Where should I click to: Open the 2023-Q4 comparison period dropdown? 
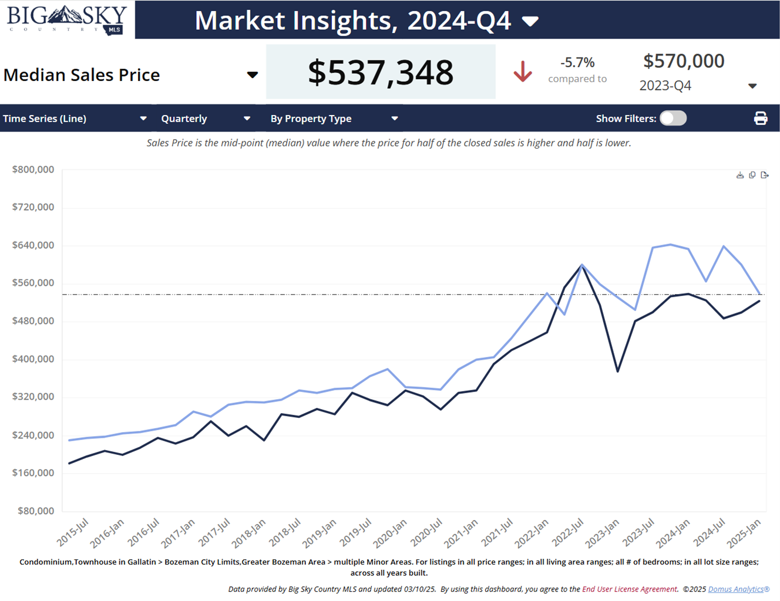point(752,86)
